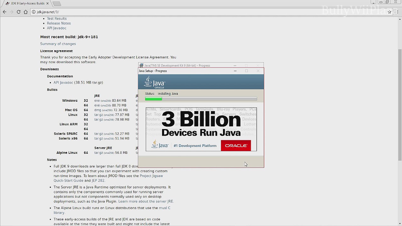Download Linux 64 JRE tar.gz 78.98 MB
The image size is (402, 226).
(x=98, y=120)
